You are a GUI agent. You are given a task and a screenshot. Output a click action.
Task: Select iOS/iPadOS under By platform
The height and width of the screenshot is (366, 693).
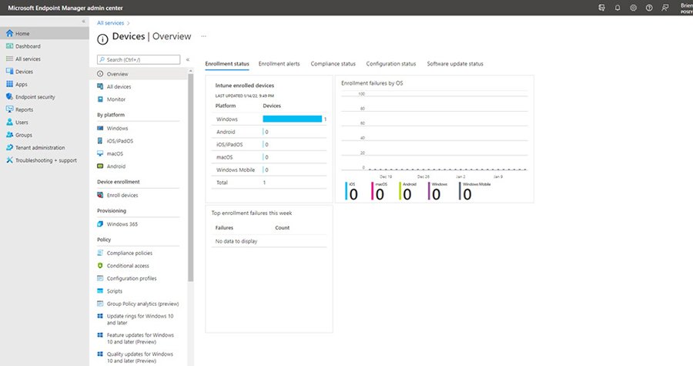pos(119,141)
